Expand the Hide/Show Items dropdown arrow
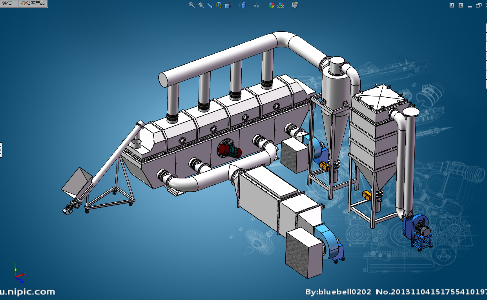 (264, 5)
